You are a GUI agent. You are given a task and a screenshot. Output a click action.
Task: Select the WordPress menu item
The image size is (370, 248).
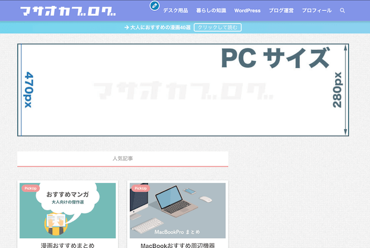coord(247,11)
